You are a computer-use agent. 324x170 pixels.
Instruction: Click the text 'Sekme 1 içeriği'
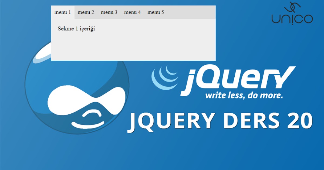pos(76,29)
